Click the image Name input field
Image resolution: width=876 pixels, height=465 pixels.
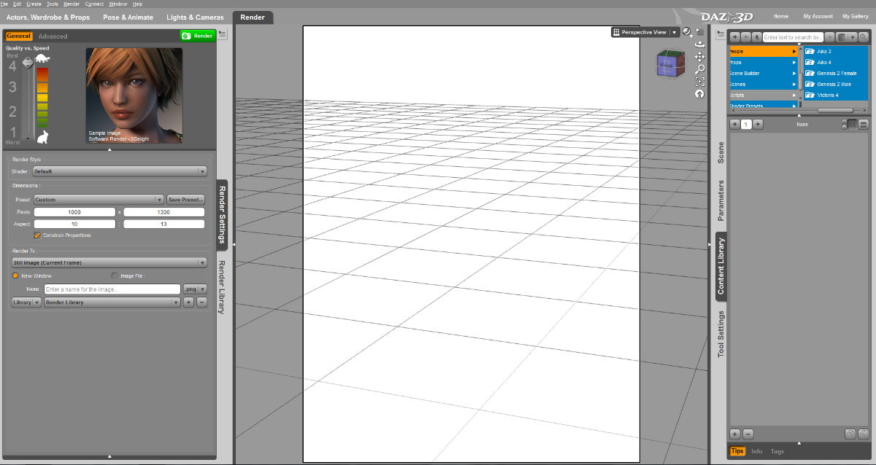click(112, 289)
